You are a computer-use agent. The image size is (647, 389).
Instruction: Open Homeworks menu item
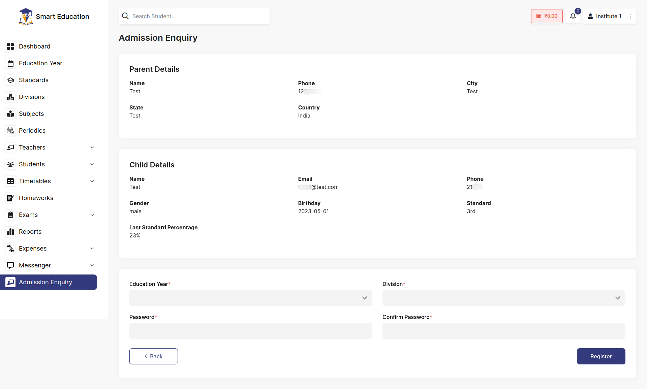49,198
